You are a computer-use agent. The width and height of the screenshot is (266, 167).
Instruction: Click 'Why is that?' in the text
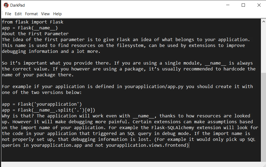(x=18, y=116)
